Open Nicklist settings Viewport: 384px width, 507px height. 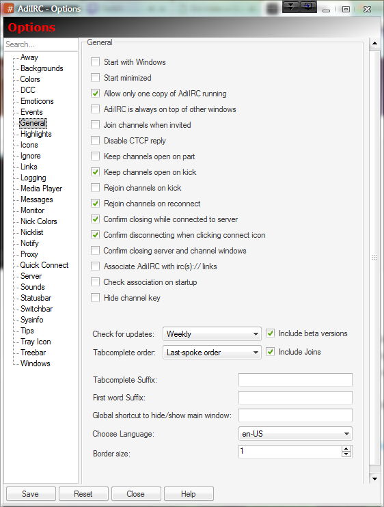[x=31, y=232]
